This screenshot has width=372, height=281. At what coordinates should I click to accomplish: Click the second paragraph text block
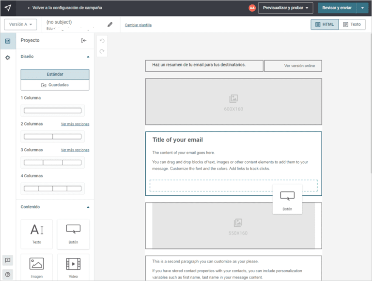[x=233, y=268]
